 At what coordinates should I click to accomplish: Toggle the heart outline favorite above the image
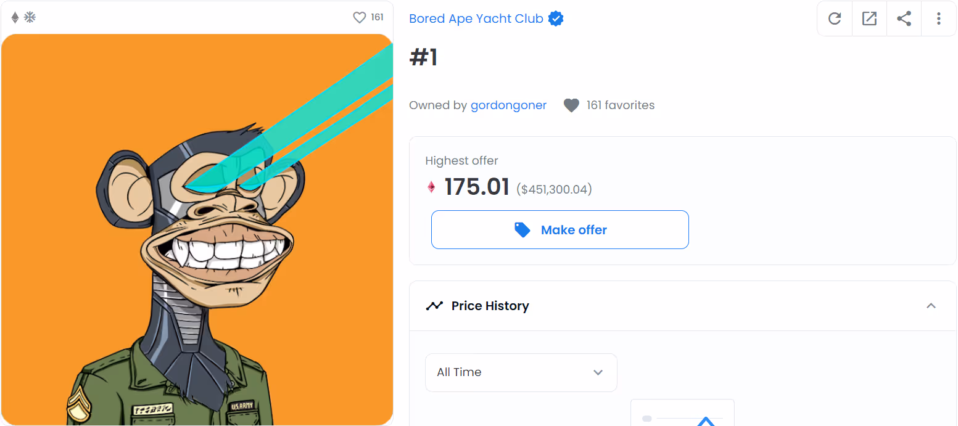[x=359, y=18]
